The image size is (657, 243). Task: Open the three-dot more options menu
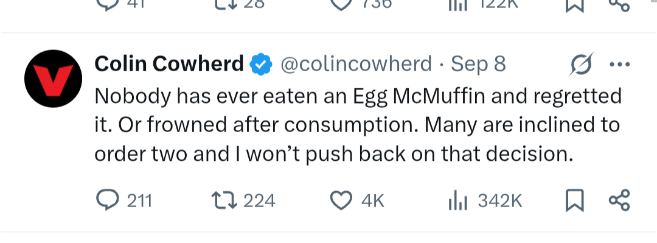point(620,64)
